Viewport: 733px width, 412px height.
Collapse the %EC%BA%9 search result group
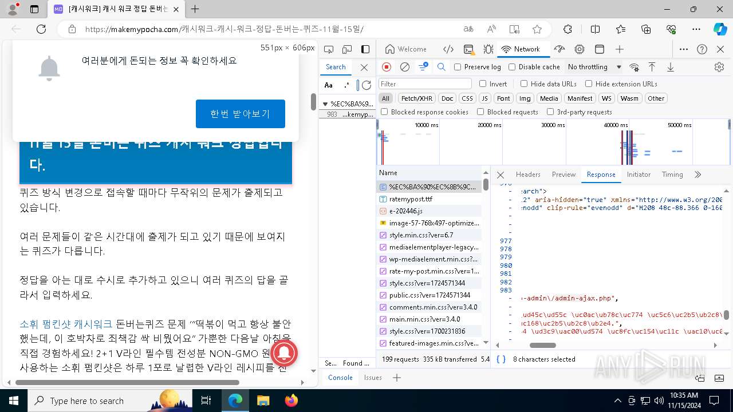click(325, 104)
